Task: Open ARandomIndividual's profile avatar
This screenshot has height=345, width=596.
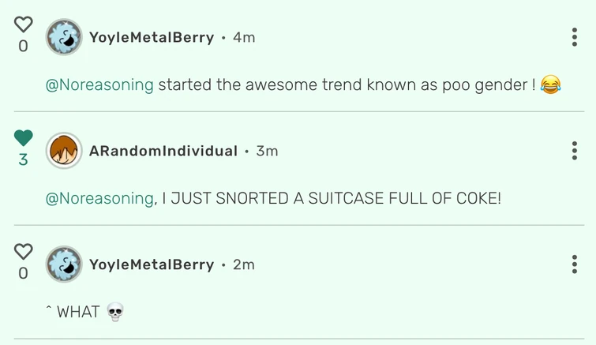Action: pos(64,151)
